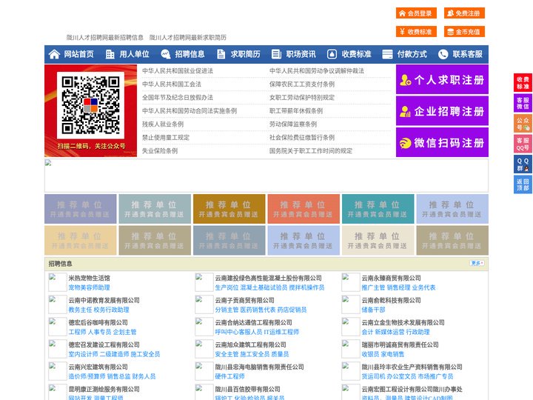533x400 pixels.
Task: Click the logo image for 瑞丽市明诚商贸有限责任公司
Action: (350, 349)
